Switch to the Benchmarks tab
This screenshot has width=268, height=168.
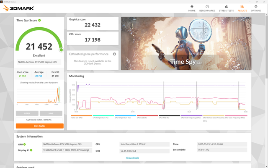[x=207, y=8]
